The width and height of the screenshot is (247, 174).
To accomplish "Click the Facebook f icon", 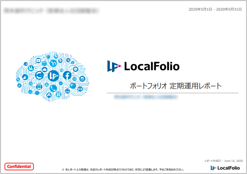I will click(67, 75).
